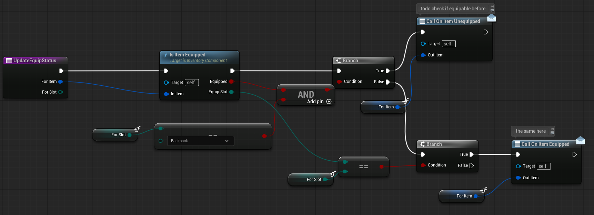
Task: Select the UpdateEquipStatus event node title
Action: point(35,61)
